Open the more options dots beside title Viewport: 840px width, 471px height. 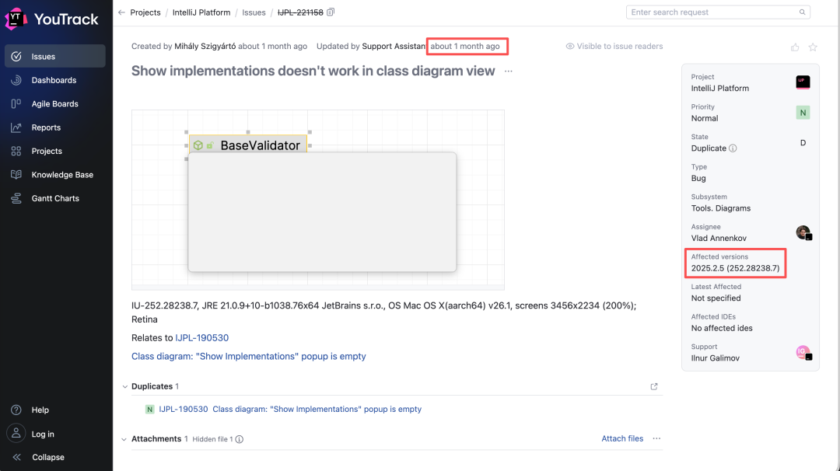509,72
